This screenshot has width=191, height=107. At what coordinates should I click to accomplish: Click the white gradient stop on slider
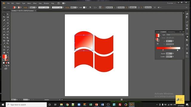coord(178,50)
